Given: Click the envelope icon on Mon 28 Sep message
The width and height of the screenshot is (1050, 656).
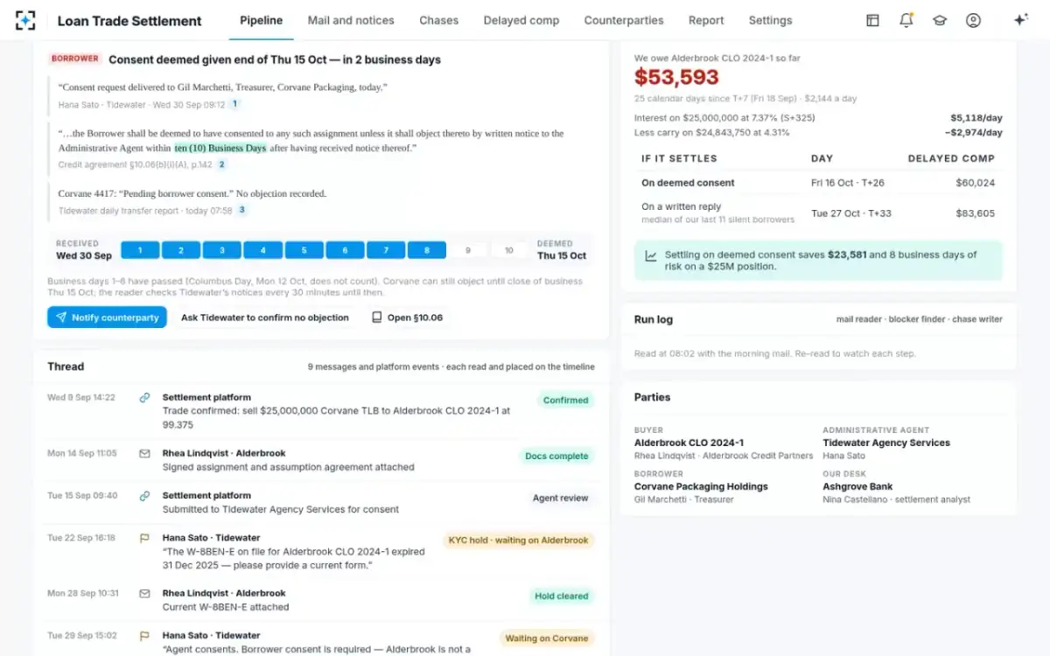Looking at the screenshot, I should [144, 593].
